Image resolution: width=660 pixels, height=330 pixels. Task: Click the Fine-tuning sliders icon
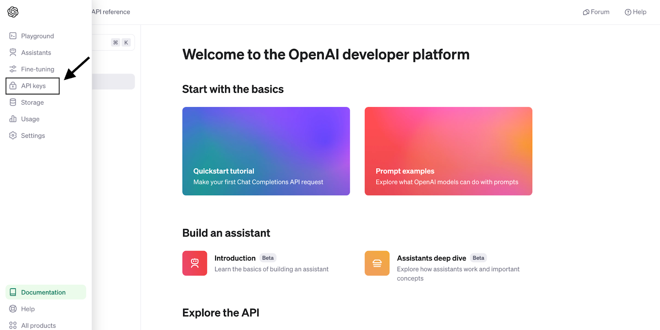pyautogui.click(x=13, y=69)
